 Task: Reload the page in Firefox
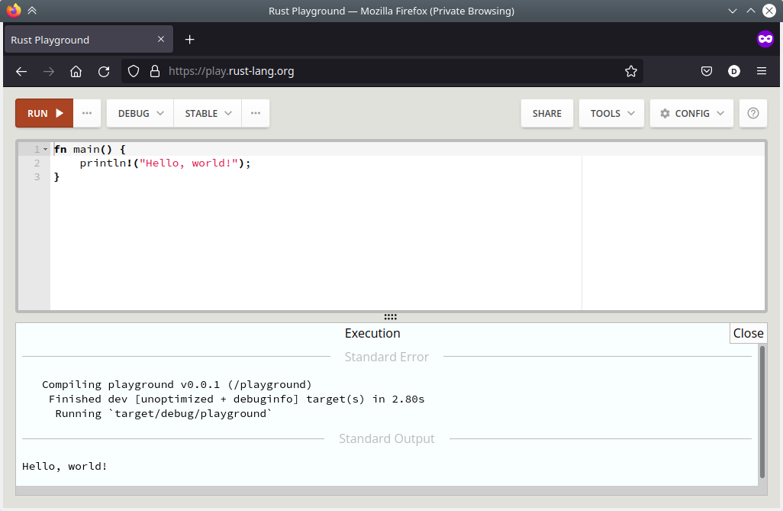[104, 71]
